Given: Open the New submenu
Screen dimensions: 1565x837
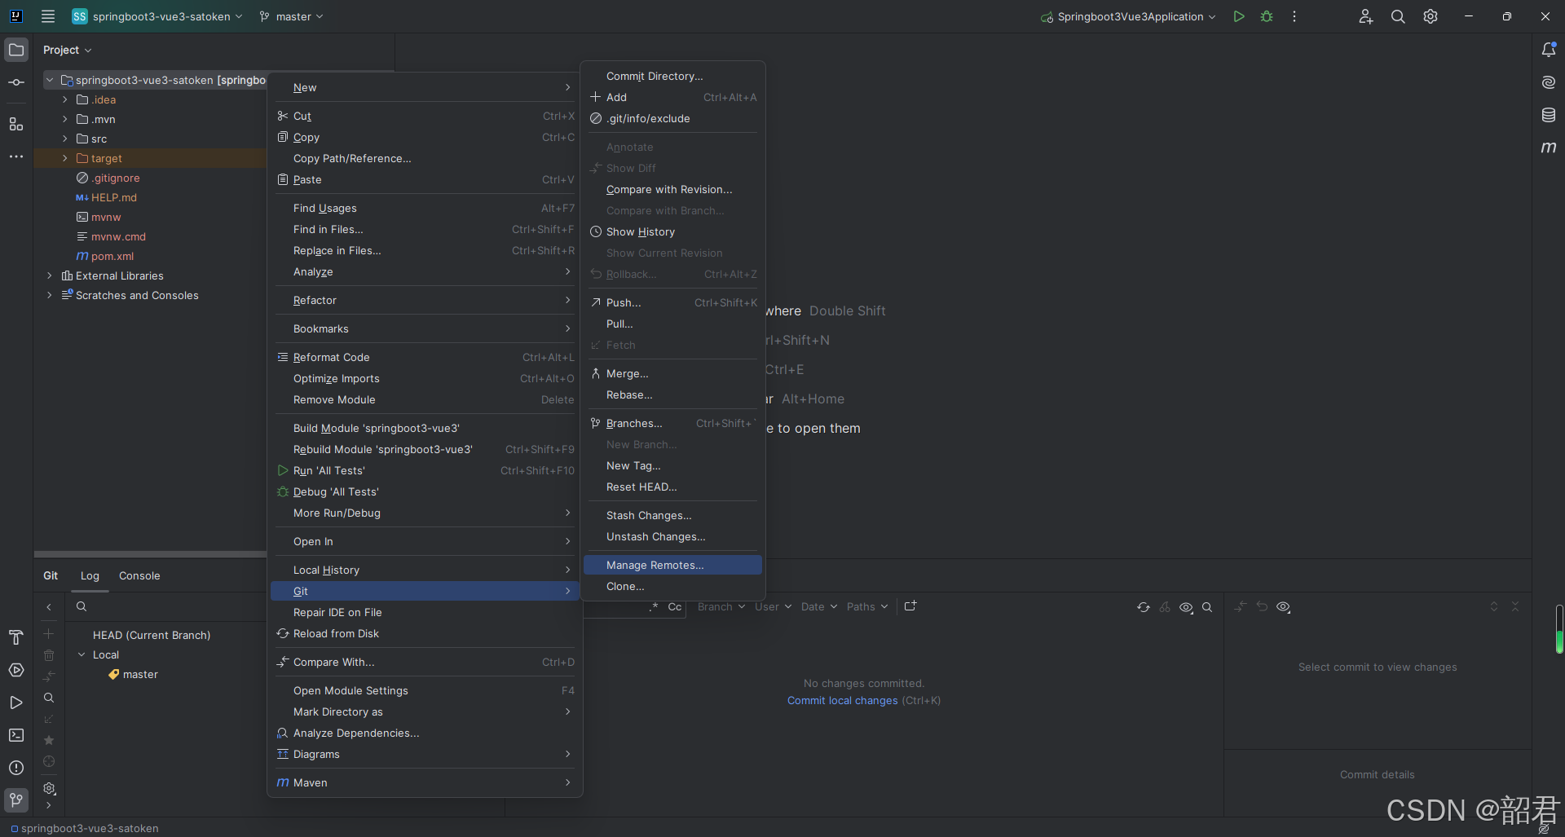Looking at the screenshot, I should tap(425, 87).
